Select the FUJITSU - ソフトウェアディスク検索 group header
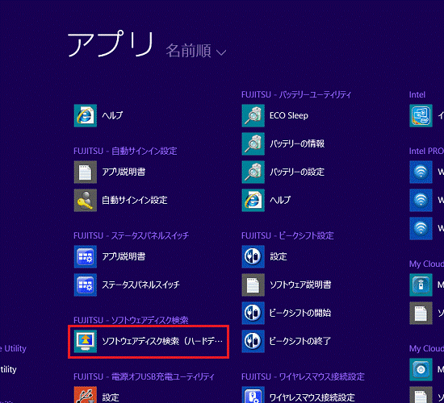Image resolution: width=444 pixels, height=403 pixels. click(x=131, y=320)
